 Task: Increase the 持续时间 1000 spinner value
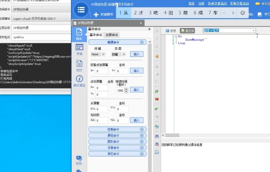point(126,89)
